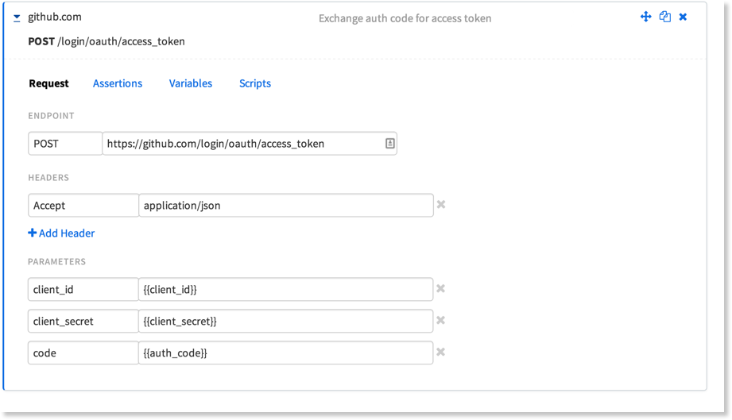Collapse the github.com request step
Viewport: 732px width, 420px height.
(17, 17)
